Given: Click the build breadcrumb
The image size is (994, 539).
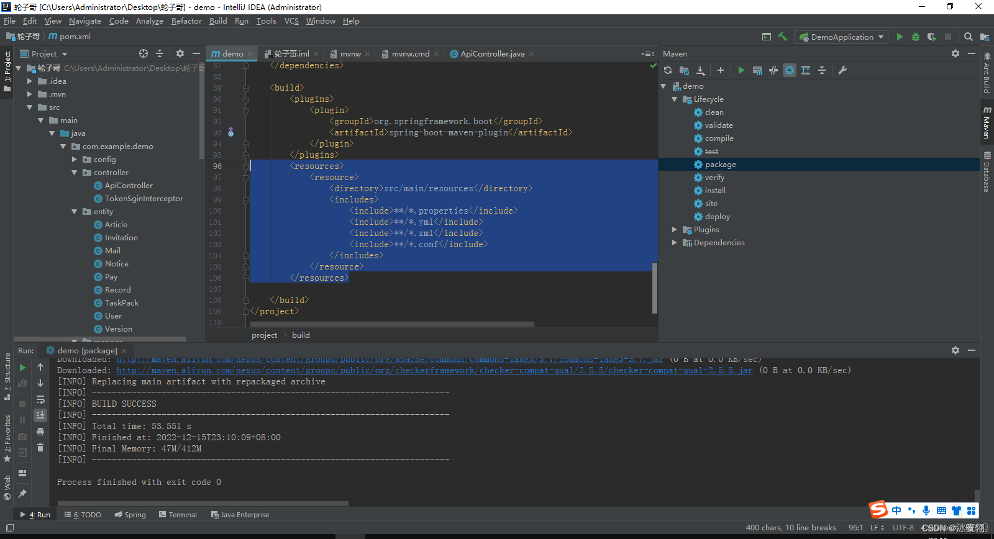Looking at the screenshot, I should [301, 335].
